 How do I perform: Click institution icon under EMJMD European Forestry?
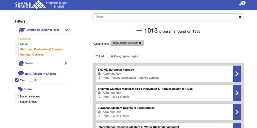click(99, 74)
